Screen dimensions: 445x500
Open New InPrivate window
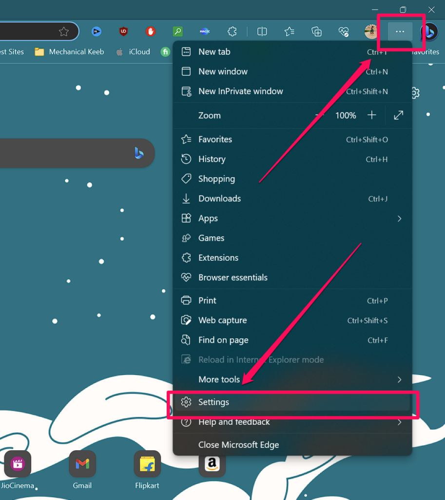pos(292,91)
